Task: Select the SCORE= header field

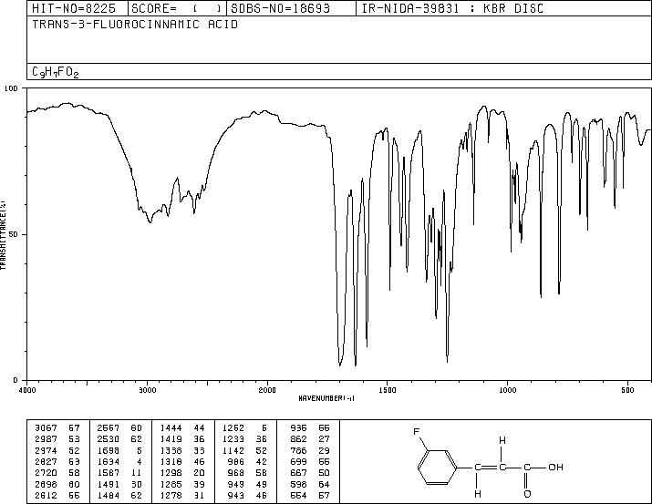Action: coord(177,8)
